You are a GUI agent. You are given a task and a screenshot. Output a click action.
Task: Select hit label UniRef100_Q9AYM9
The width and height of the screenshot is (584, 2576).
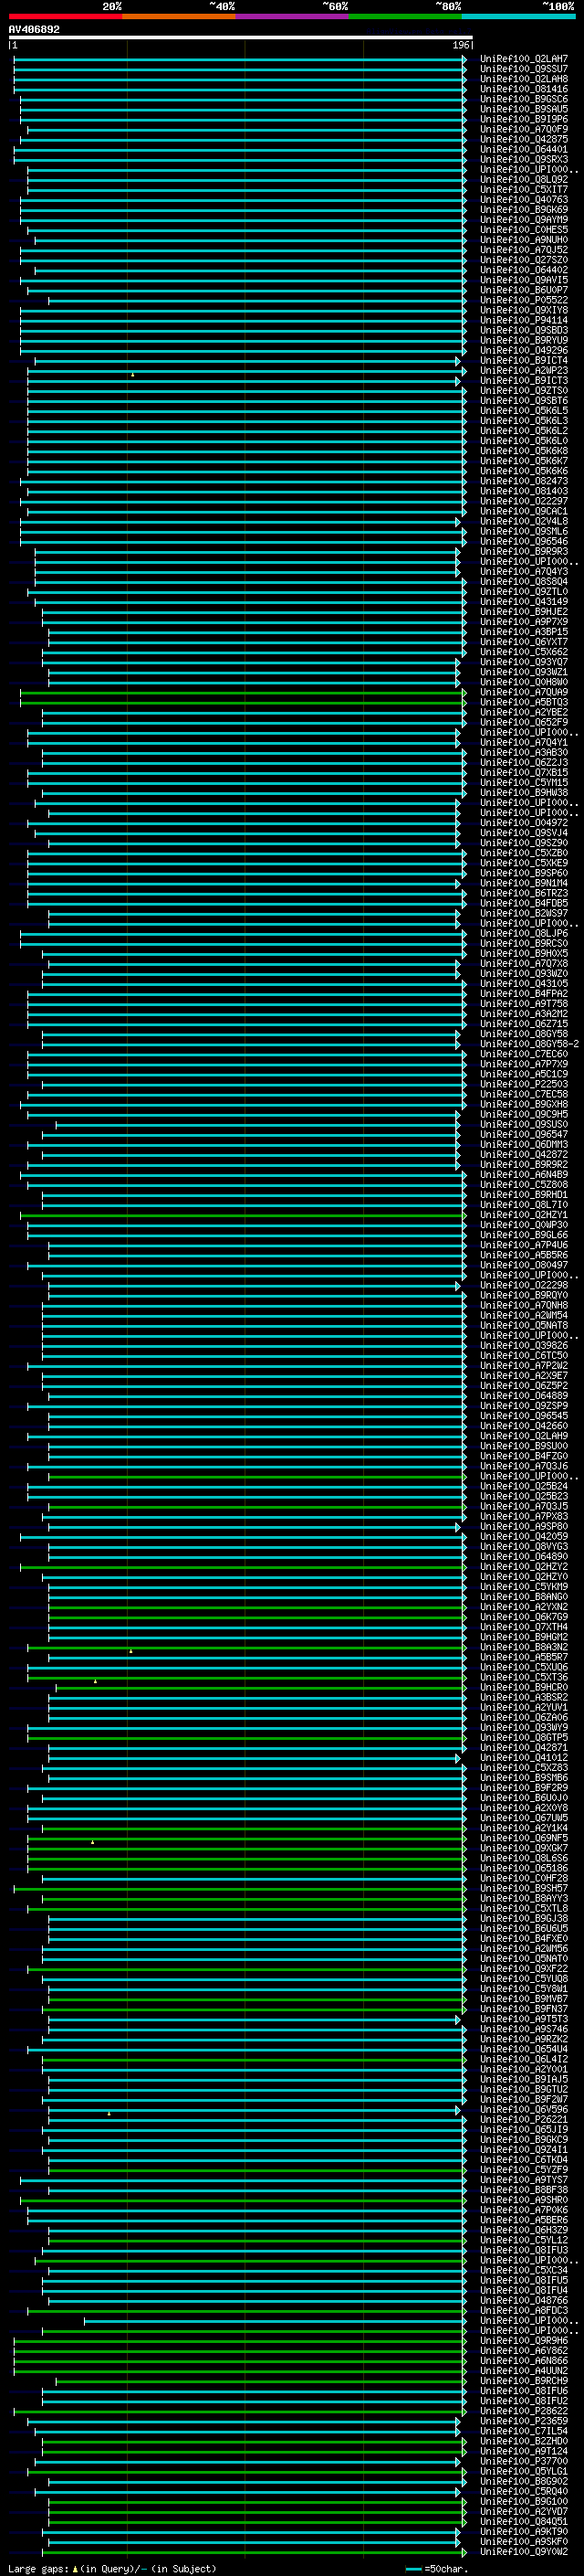(524, 220)
